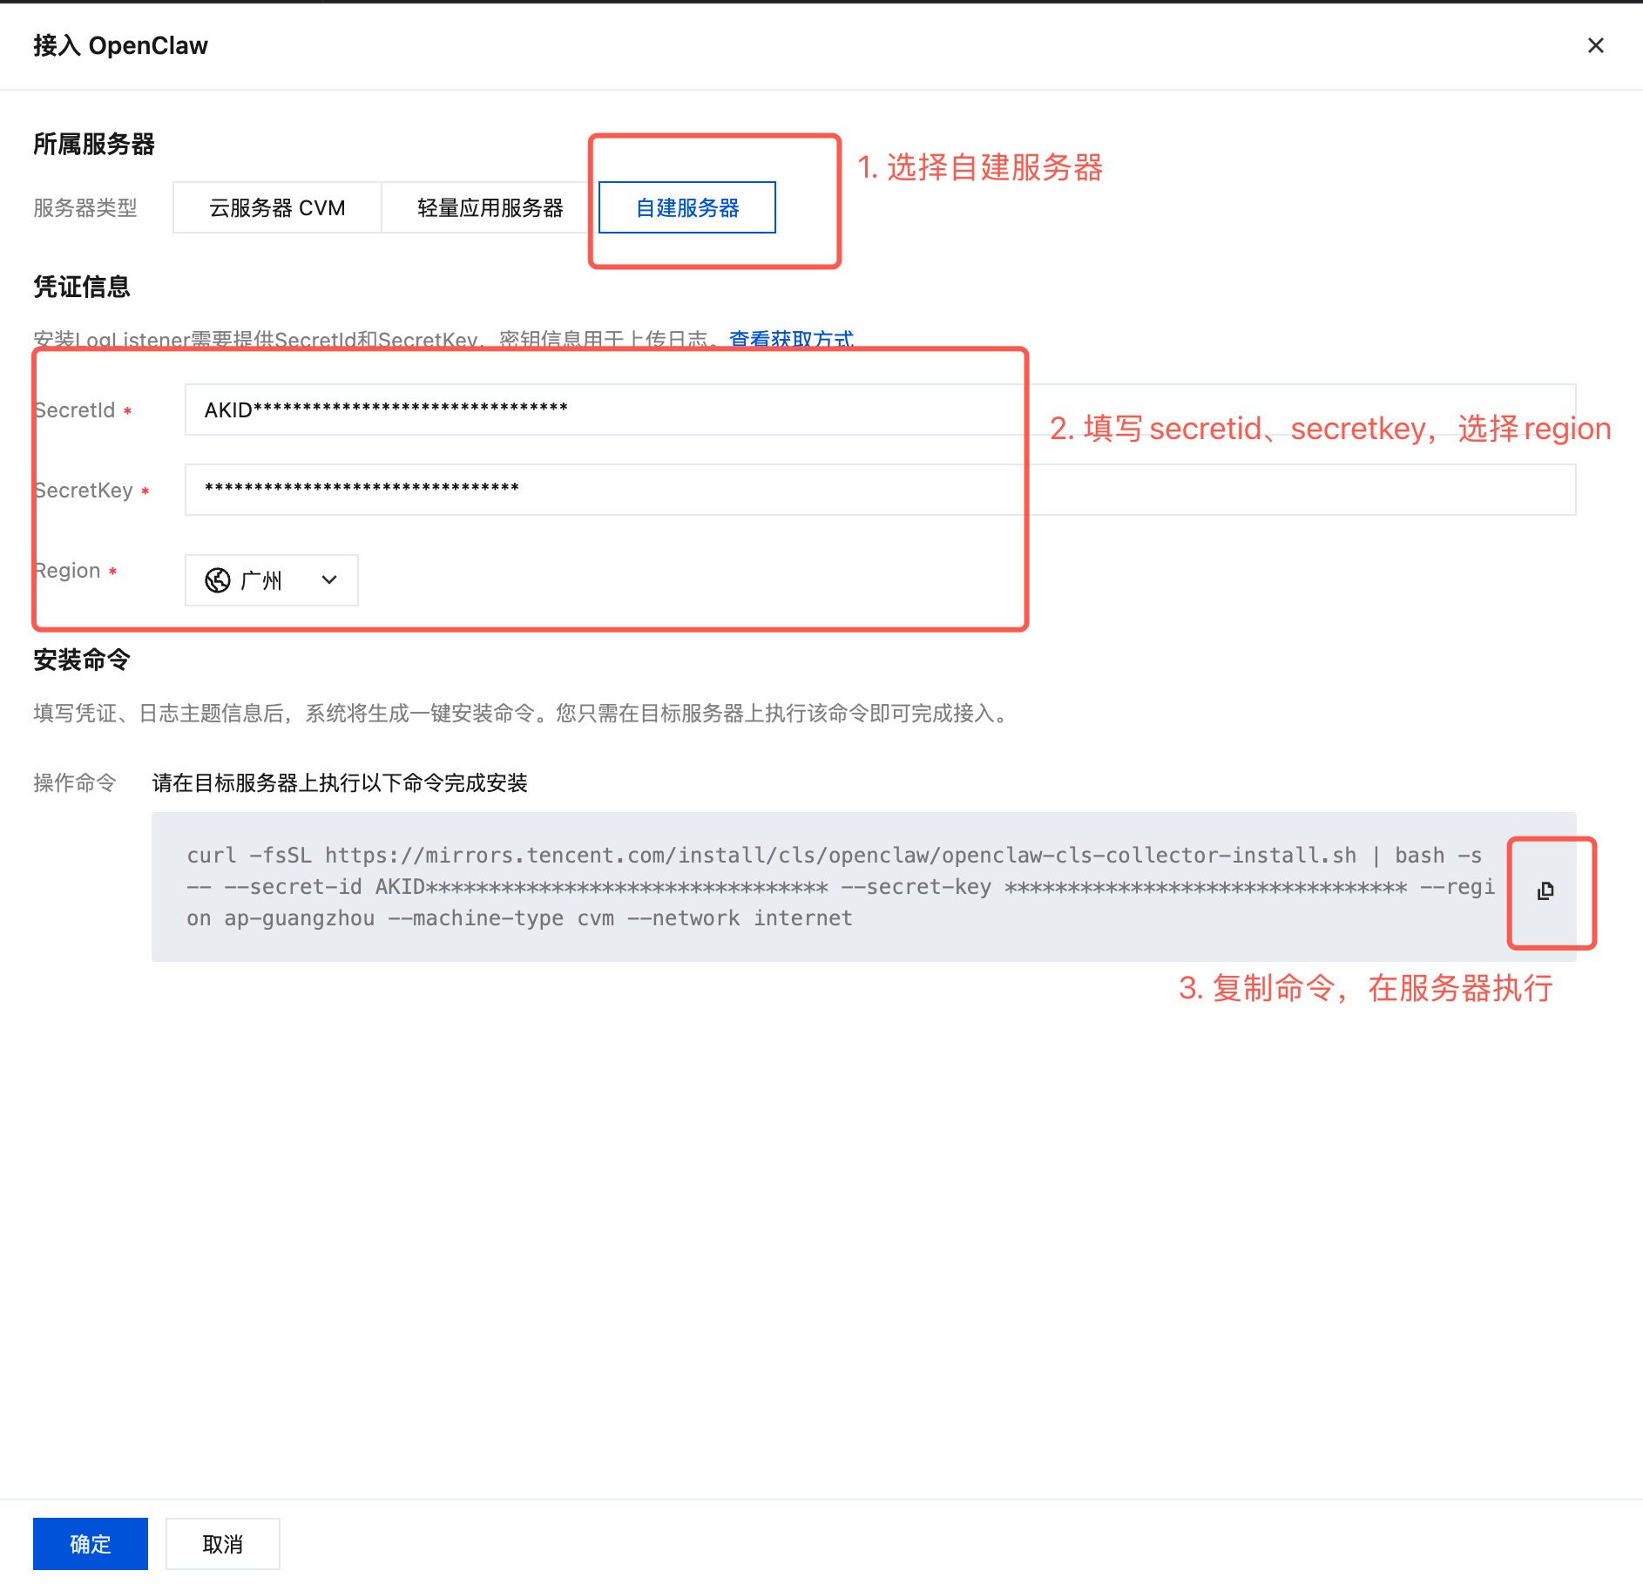Confirm with the 确定 button

tap(91, 1544)
